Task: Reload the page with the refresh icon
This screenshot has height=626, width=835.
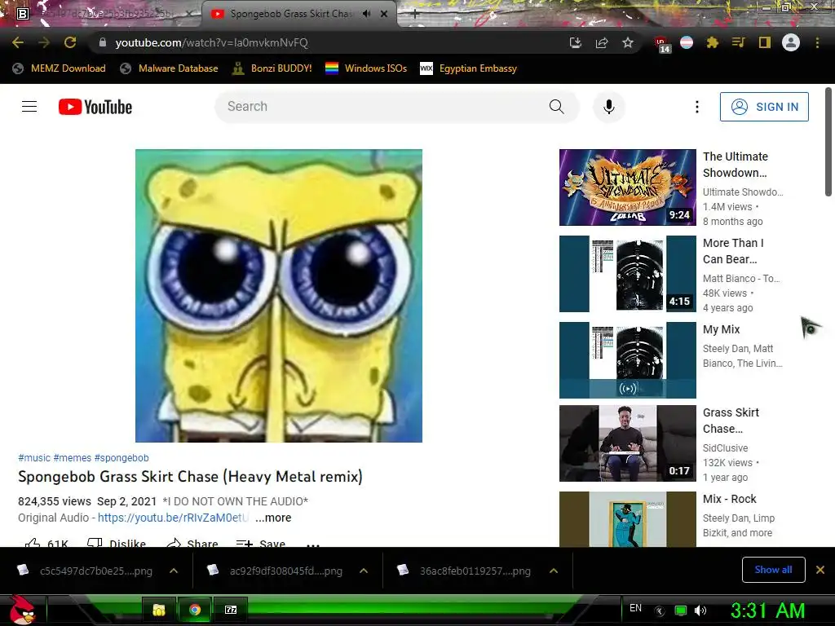Action: point(70,42)
